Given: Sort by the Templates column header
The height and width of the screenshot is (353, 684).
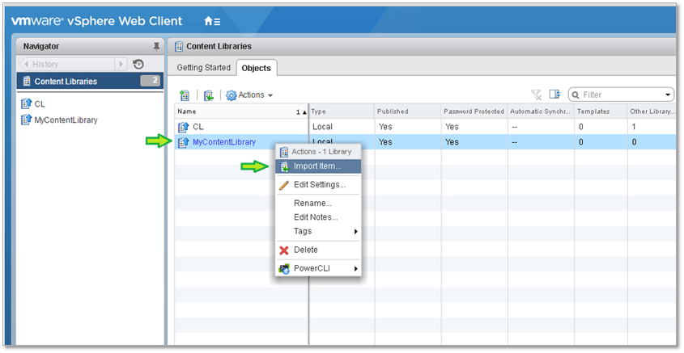Looking at the screenshot, I should [601, 111].
